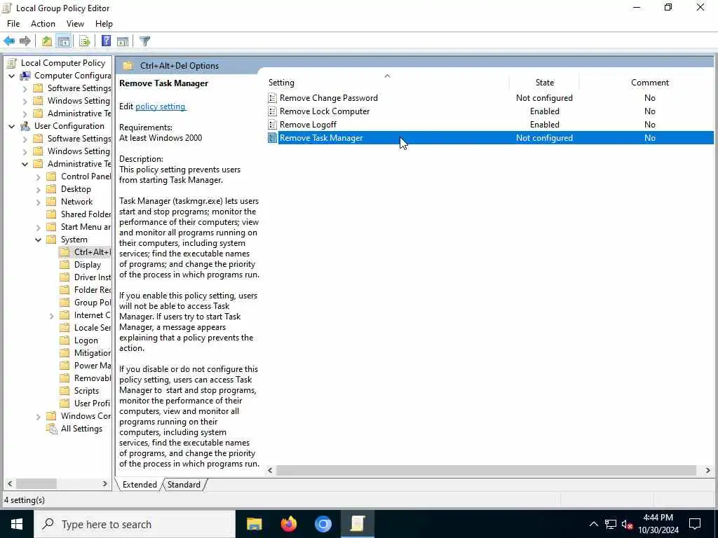Click the tree pane horizontal scrollbar thumb
Image resolution: width=718 pixels, height=538 pixels.
pyautogui.click(x=36, y=483)
